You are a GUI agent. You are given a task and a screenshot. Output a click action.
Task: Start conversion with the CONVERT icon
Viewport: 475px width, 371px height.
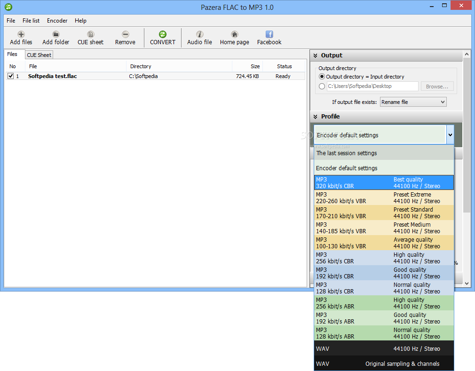pyautogui.click(x=163, y=34)
